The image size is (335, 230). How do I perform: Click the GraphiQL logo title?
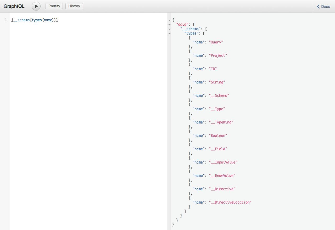pyautogui.click(x=14, y=6)
